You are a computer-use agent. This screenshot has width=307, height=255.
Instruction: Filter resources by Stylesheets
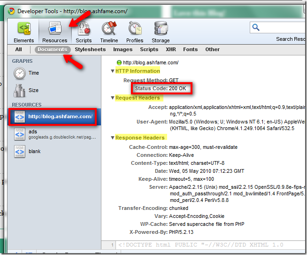pyautogui.click(x=90, y=50)
